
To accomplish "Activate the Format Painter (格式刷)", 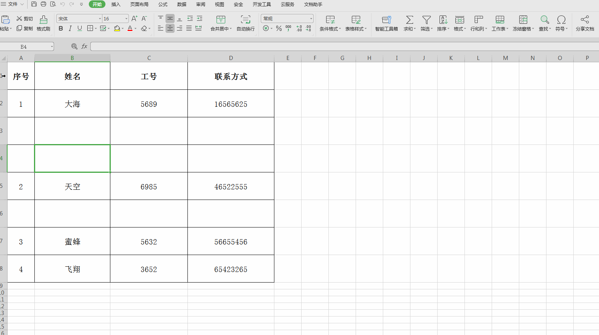I will tap(43, 23).
